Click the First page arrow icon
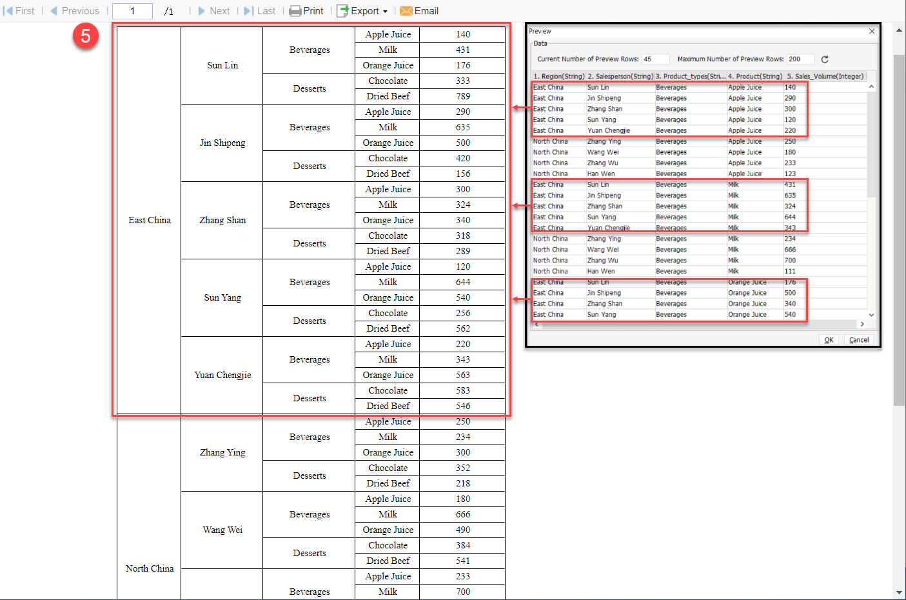The image size is (906, 600). coord(8,11)
